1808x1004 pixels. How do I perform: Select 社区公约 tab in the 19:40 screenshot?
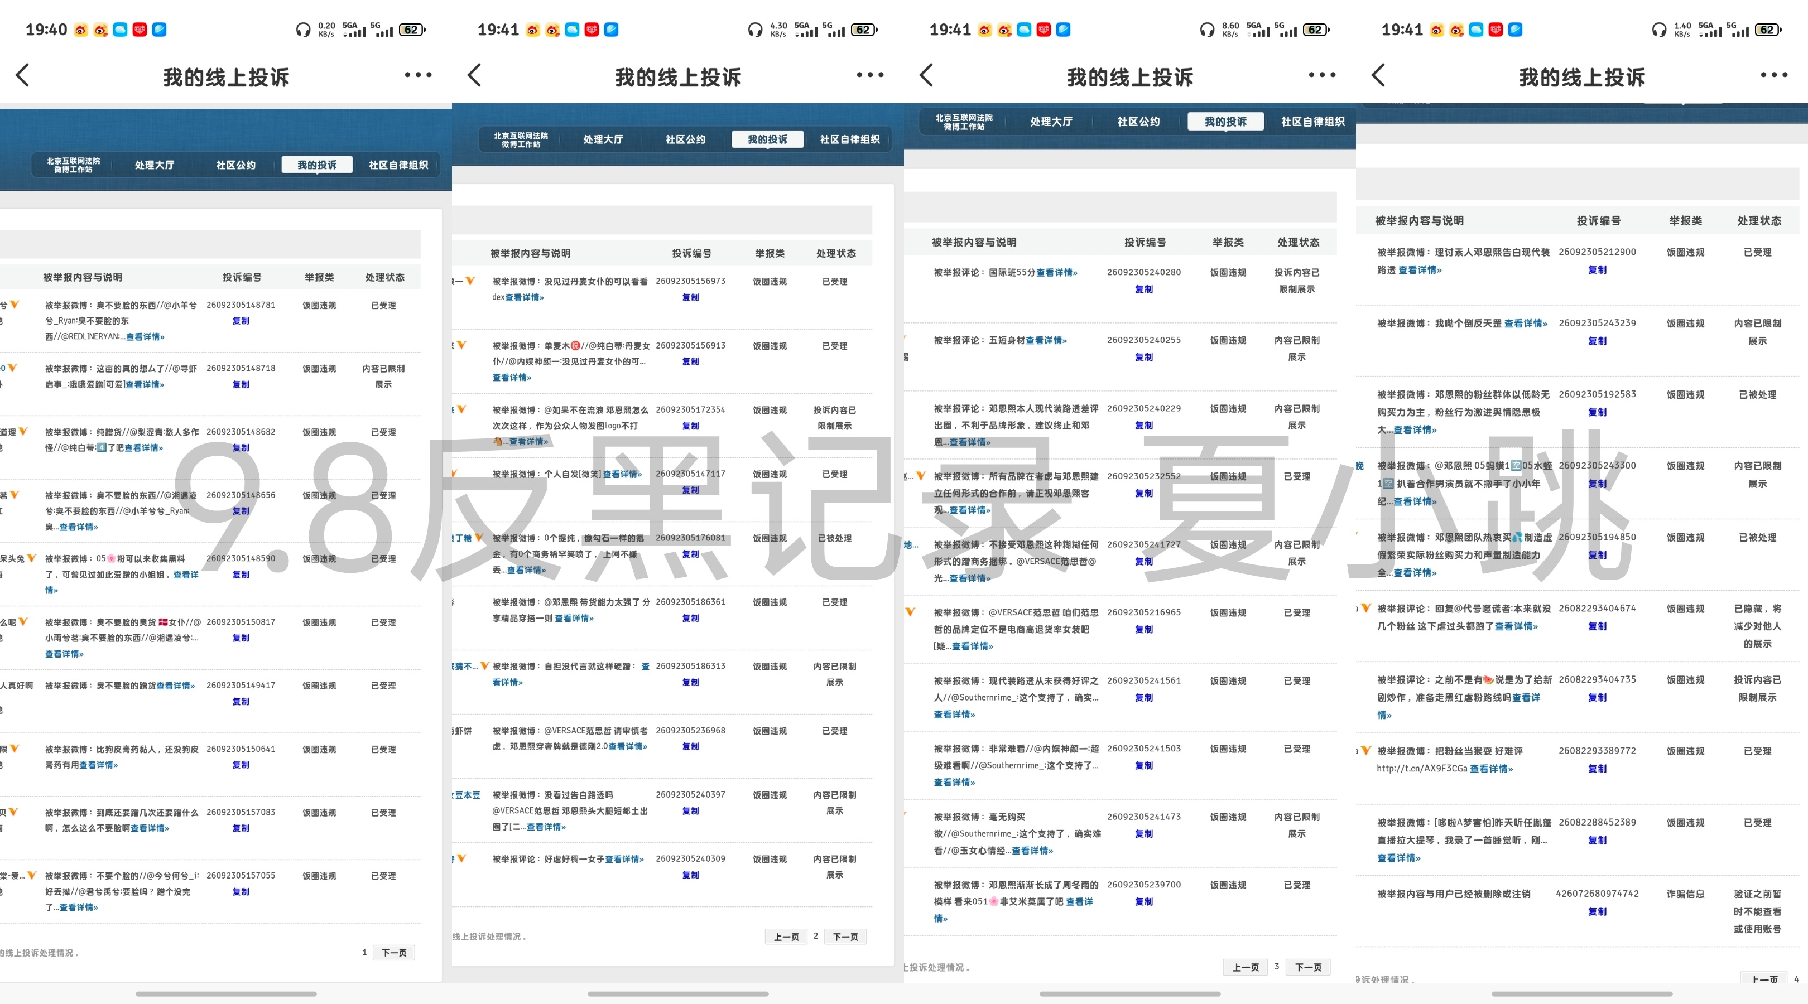click(236, 165)
